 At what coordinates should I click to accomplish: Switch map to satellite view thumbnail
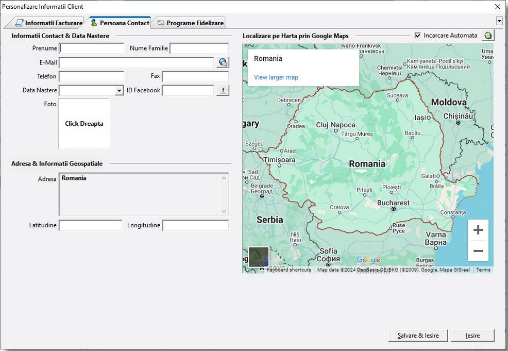(x=258, y=257)
